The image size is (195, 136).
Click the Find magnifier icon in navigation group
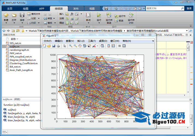[x=45, y=23]
